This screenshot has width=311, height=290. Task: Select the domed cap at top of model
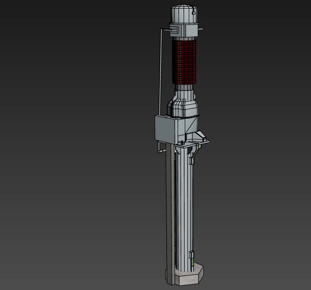pyautogui.click(x=184, y=14)
